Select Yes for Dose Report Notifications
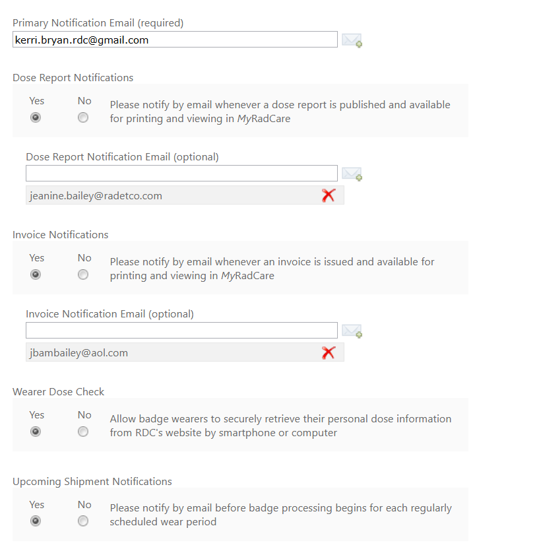The height and width of the screenshot is (553, 537). click(35, 117)
